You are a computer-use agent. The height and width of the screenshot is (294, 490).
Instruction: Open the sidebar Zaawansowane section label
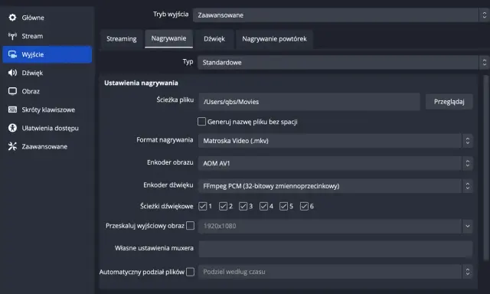click(44, 146)
